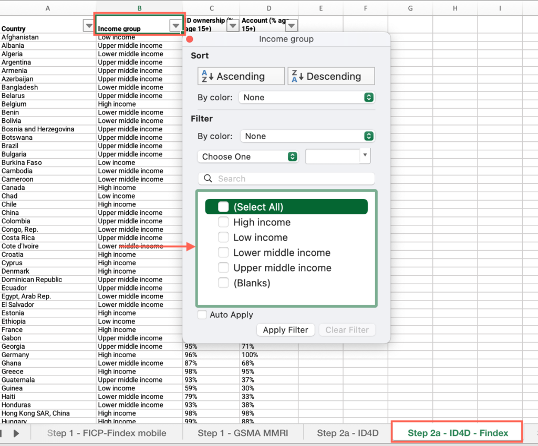The width and height of the screenshot is (538, 446).
Task: Open the Sort By color dropdown
Action: (307, 97)
